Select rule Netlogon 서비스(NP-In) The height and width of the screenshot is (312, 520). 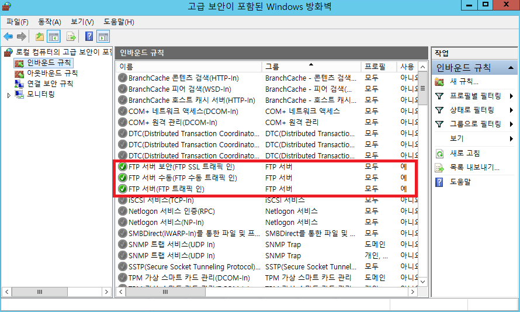[166, 222]
